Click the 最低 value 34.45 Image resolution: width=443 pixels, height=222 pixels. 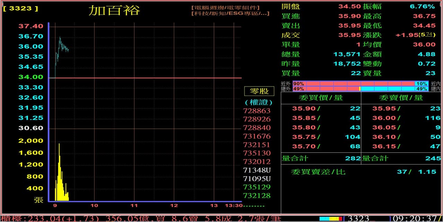click(424, 26)
